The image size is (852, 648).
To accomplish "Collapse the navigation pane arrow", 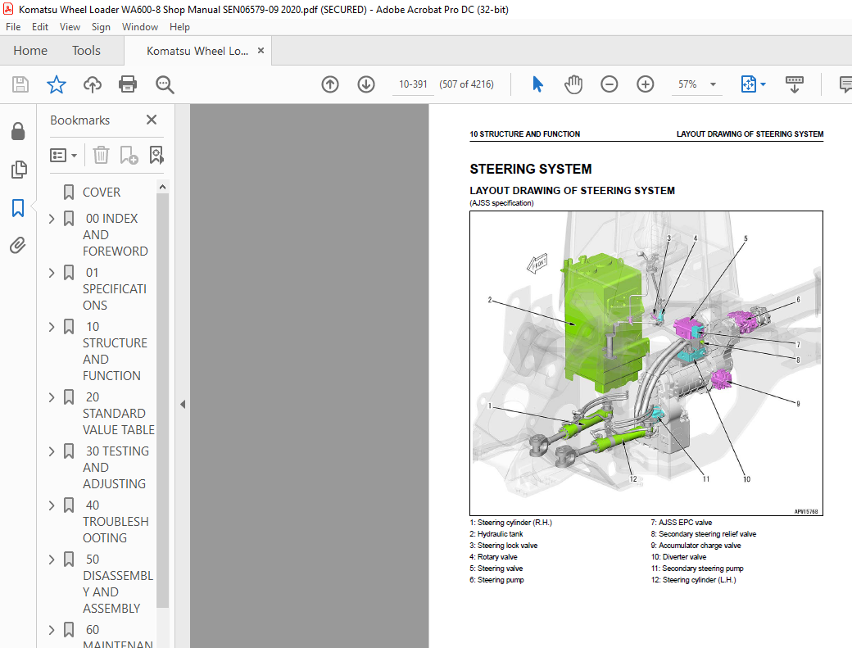I will (x=183, y=404).
